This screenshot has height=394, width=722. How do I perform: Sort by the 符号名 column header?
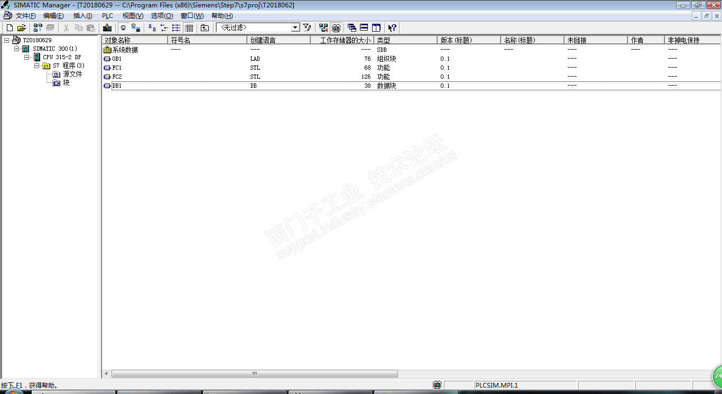(208, 40)
